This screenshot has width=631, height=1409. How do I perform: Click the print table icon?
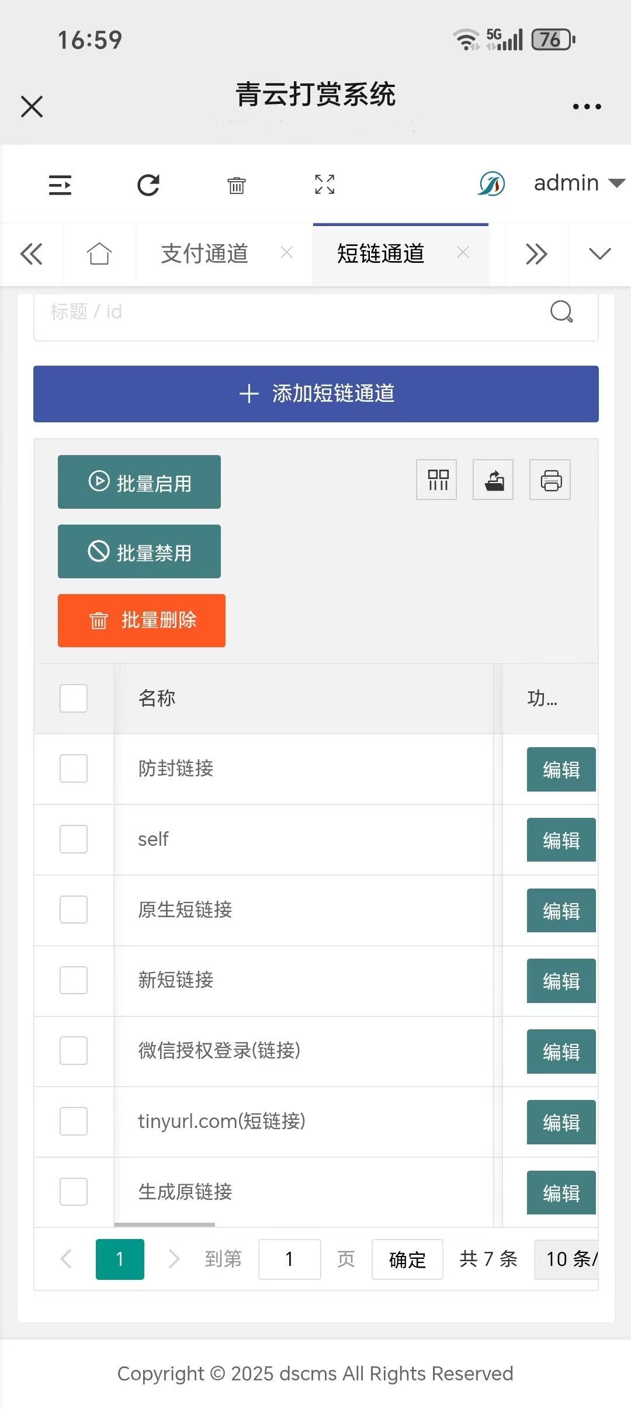click(550, 480)
